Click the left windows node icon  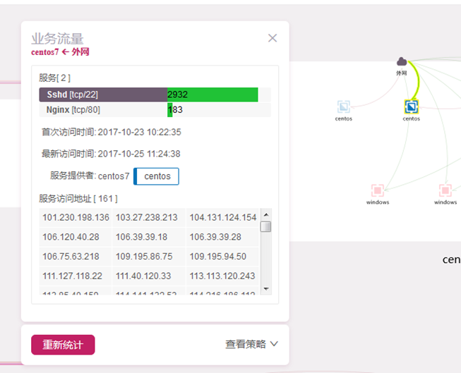point(378,190)
